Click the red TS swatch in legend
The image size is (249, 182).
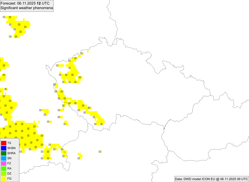3,143
